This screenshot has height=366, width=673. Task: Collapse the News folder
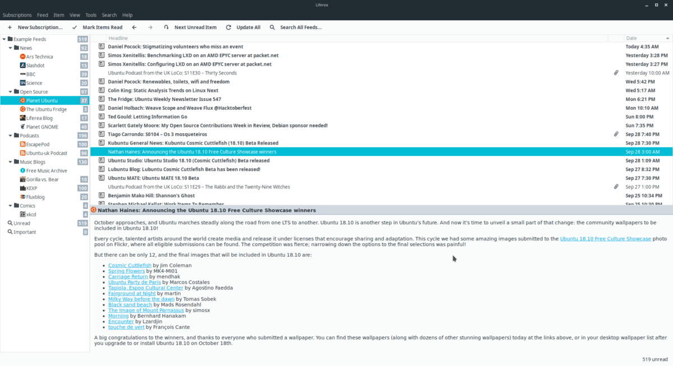(x=9, y=48)
